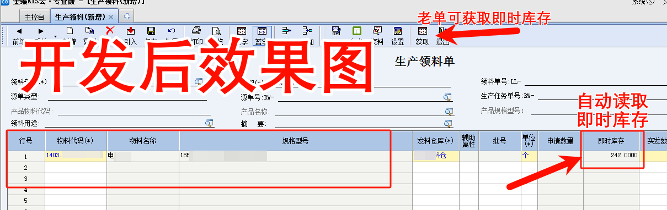Click the 批号 column header
This screenshot has width=667, height=210.
500,141
